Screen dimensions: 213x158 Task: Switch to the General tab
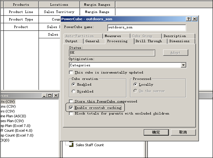pyautogui.click(x=94, y=41)
